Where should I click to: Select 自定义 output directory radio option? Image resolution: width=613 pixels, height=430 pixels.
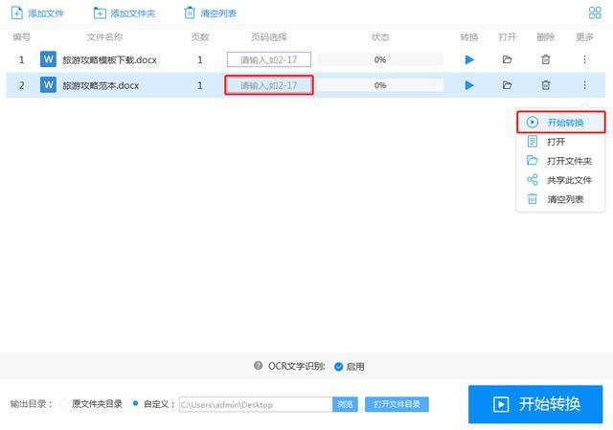click(135, 404)
